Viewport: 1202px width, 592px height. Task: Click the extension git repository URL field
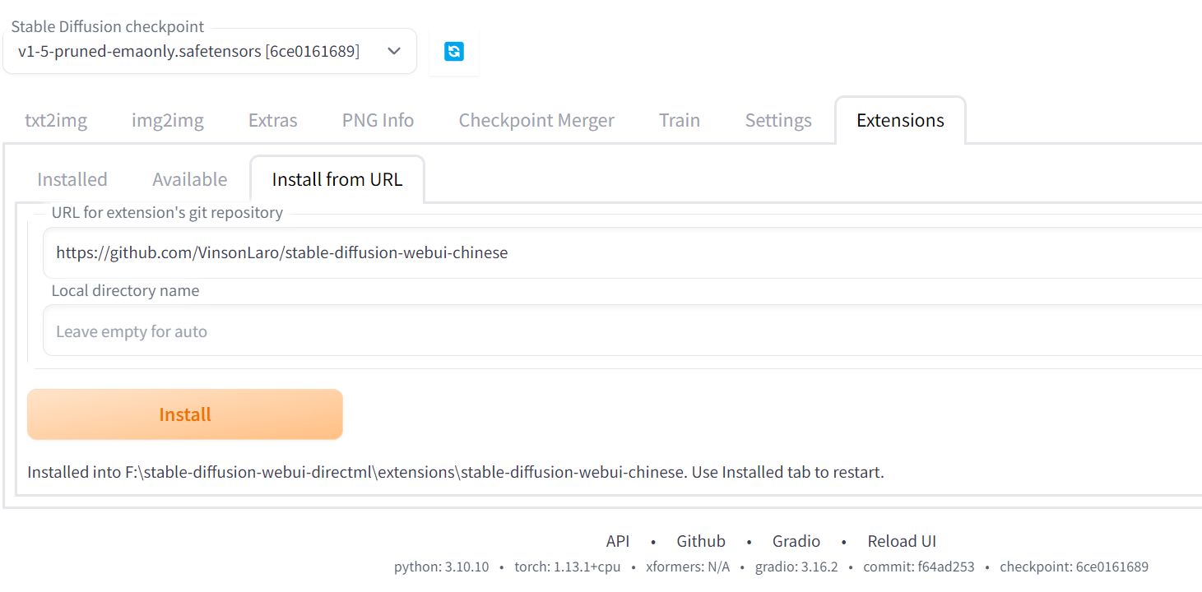click(x=623, y=252)
